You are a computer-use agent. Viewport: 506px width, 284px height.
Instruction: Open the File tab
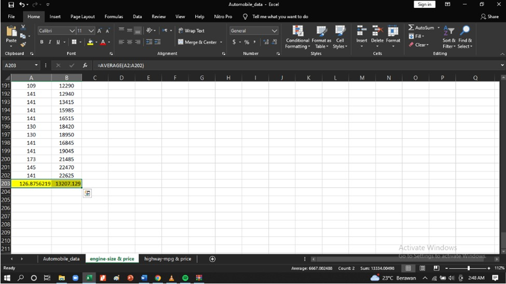(x=11, y=17)
